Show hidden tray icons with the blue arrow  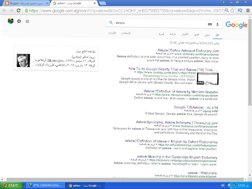230,185
